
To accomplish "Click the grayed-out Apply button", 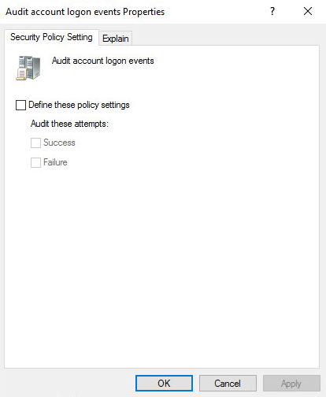I will point(291,384).
